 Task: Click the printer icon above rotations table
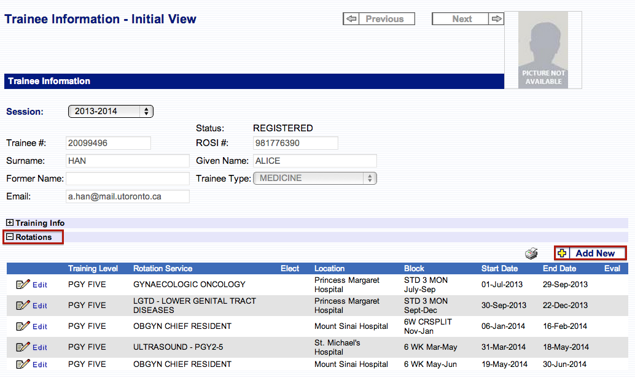pyautogui.click(x=531, y=253)
